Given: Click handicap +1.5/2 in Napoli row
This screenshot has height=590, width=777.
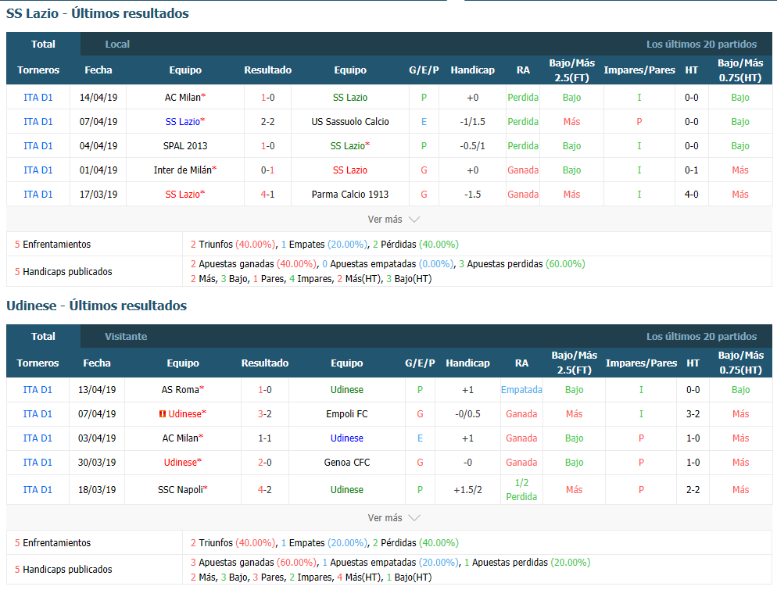Looking at the screenshot, I should pos(467,490).
